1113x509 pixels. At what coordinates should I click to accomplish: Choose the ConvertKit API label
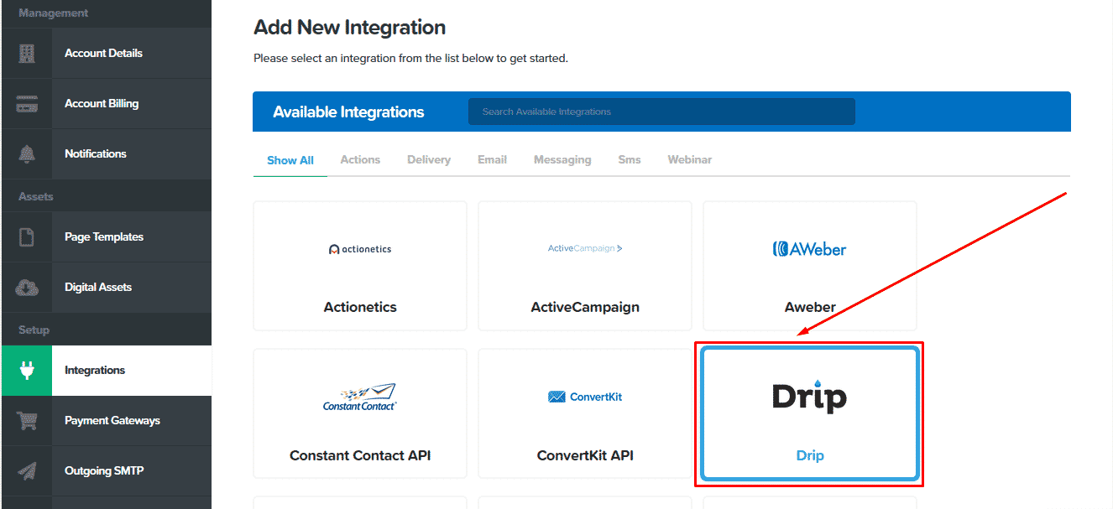tap(585, 456)
